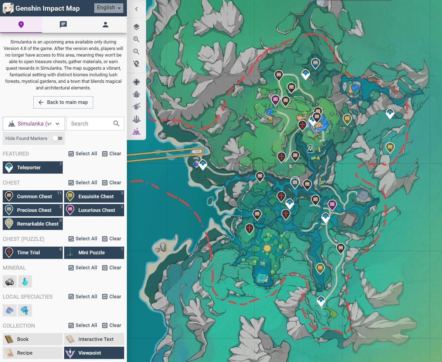The height and width of the screenshot is (362, 442).
Task: Toggle the Interactive Text filter
Action: (94, 339)
